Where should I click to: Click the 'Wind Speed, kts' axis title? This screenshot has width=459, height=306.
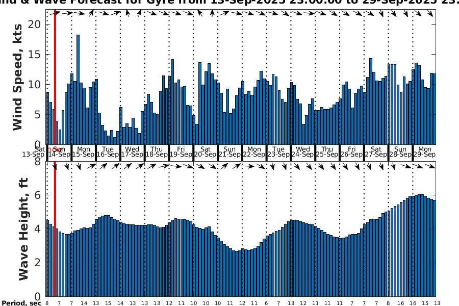17,77
